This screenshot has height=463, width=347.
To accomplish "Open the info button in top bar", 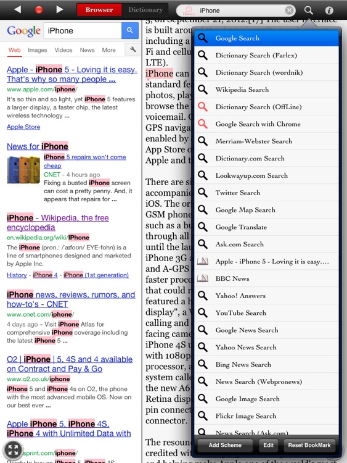I will [329, 10].
